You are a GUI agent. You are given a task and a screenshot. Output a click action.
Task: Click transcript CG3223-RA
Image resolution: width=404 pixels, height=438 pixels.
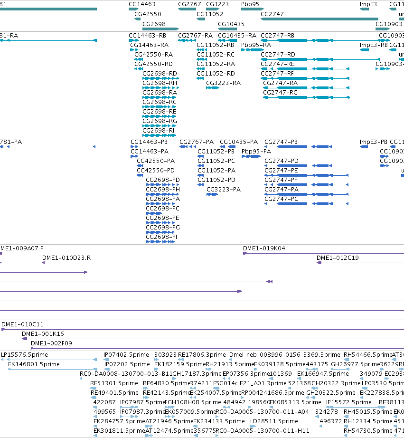point(223,83)
